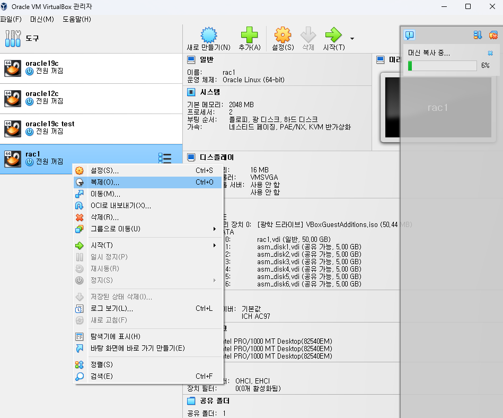
Task: Choose Show in Explorer (탐색기에 표시)
Action: pyautogui.click(x=147, y=336)
